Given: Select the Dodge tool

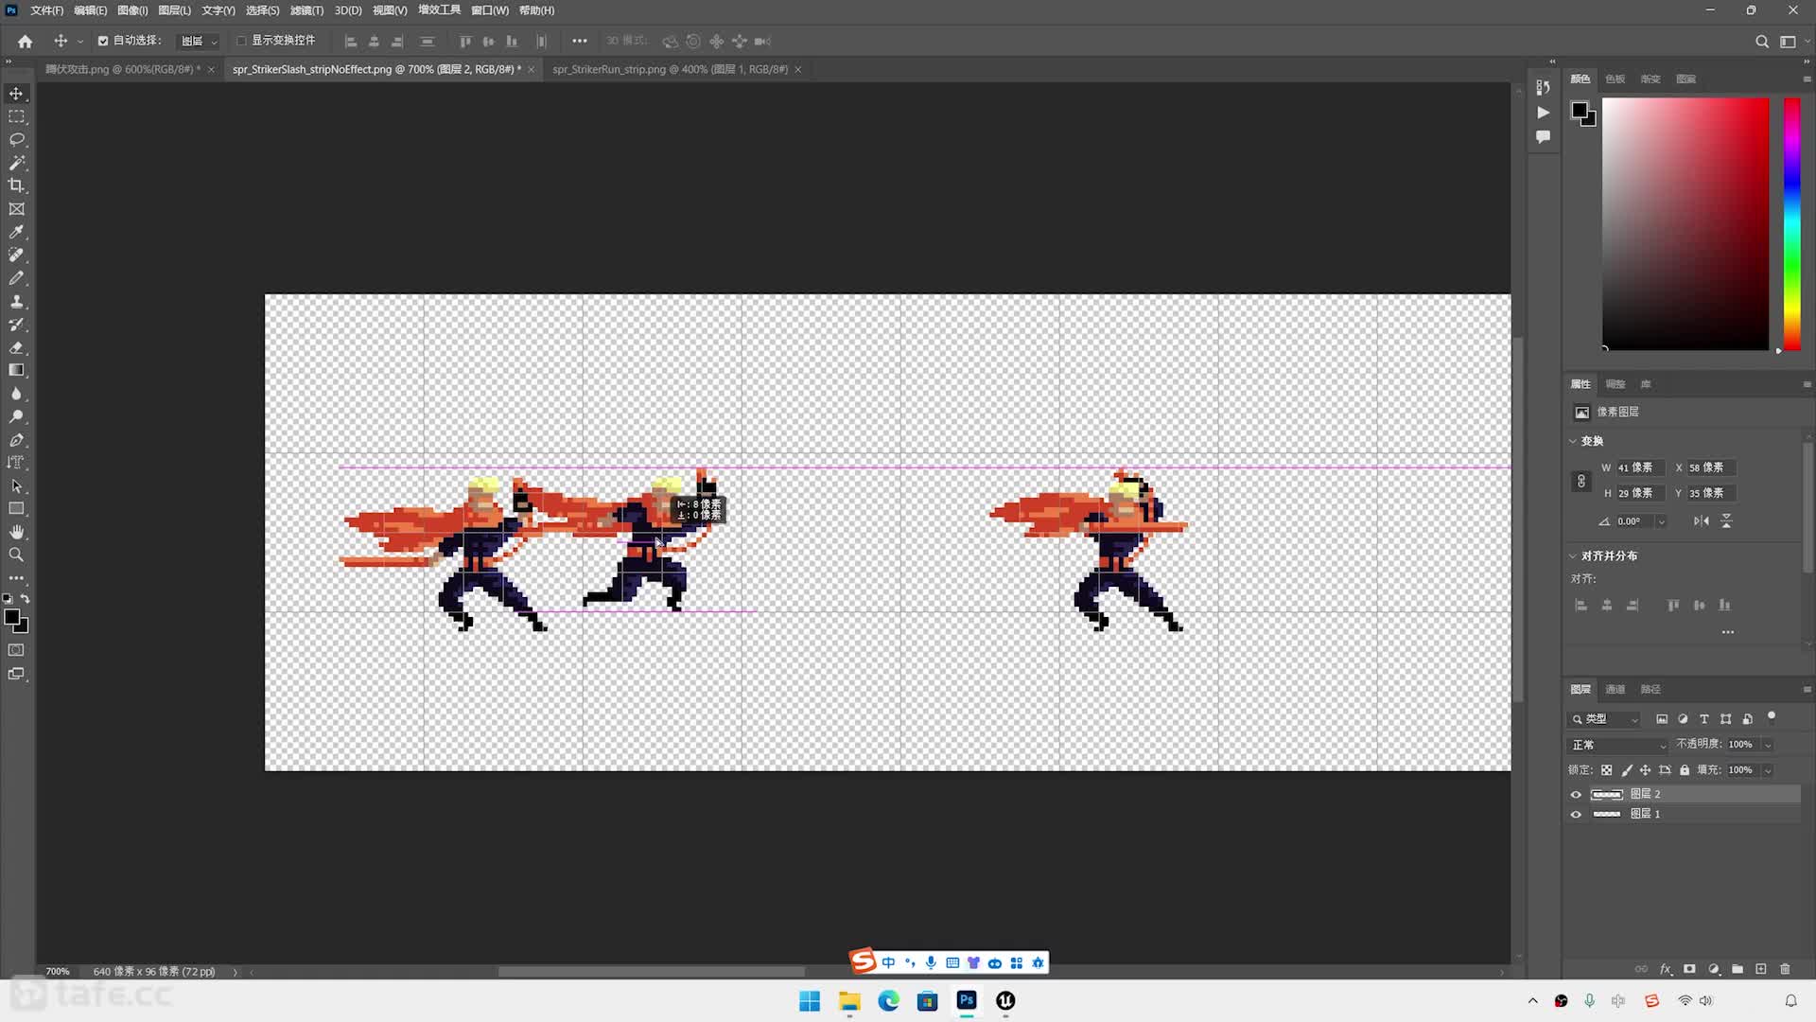Looking at the screenshot, I should pos(16,416).
